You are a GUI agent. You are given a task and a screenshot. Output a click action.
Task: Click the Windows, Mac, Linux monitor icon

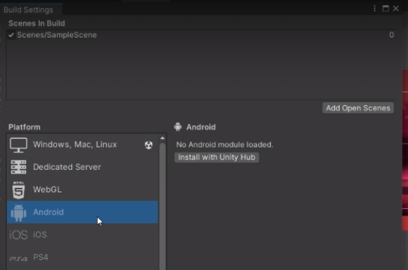18,145
